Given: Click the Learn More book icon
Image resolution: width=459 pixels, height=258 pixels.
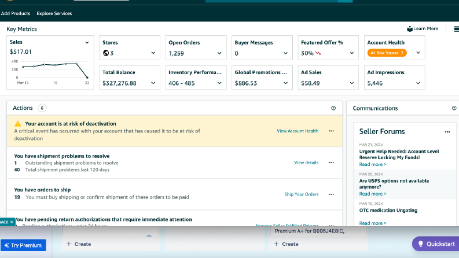Looking at the screenshot, I should (410, 29).
